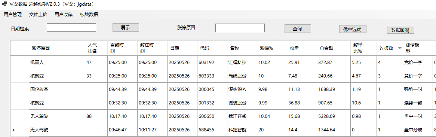The image size is (436, 137).
Task: Click the 优中选优 button
Action: (x=353, y=29)
